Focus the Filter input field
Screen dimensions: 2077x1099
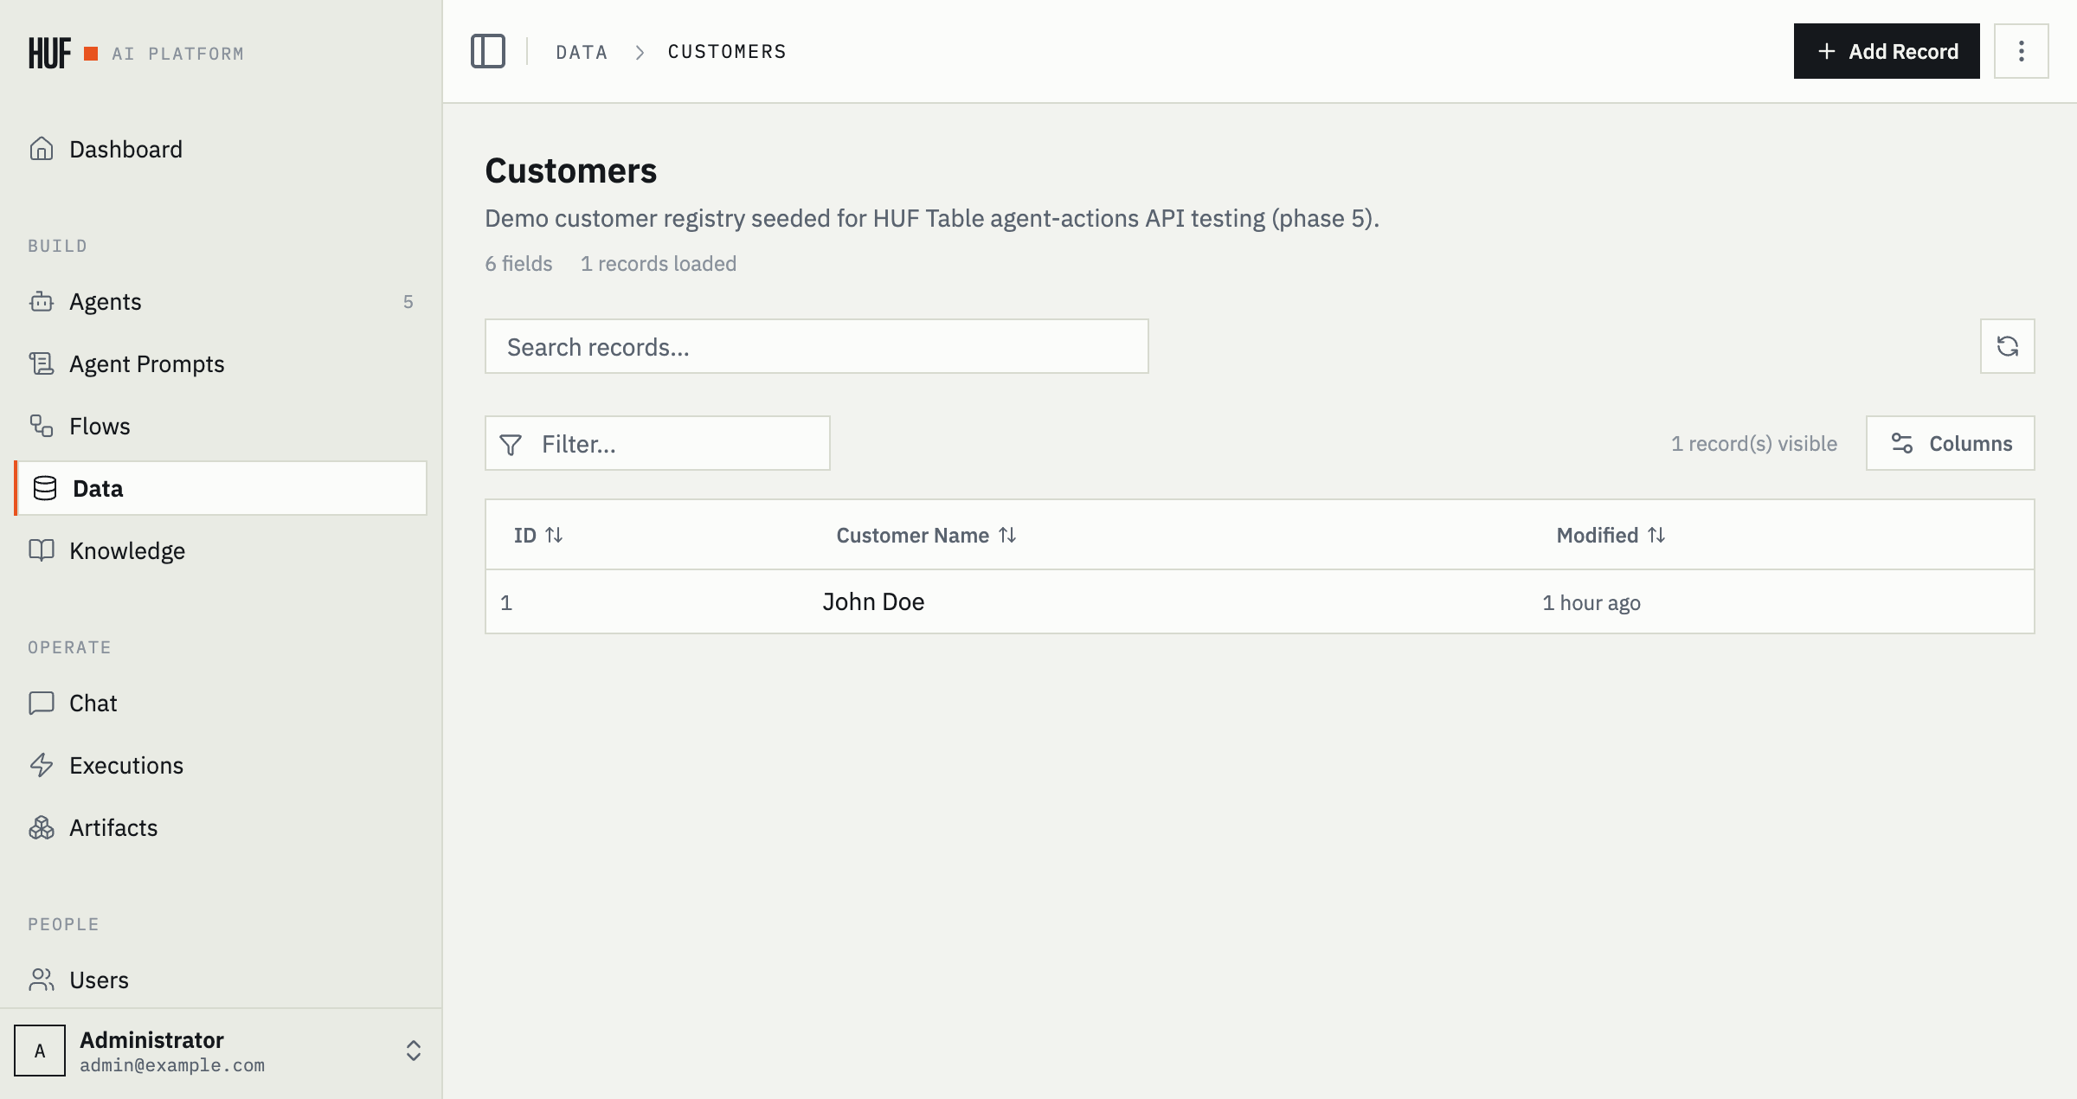(658, 443)
